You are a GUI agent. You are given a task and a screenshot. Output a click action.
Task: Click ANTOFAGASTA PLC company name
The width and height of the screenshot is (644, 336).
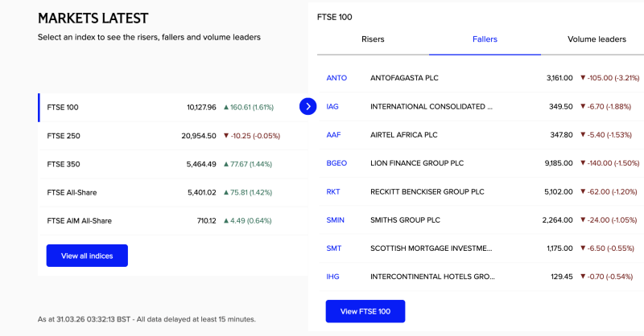click(x=405, y=78)
